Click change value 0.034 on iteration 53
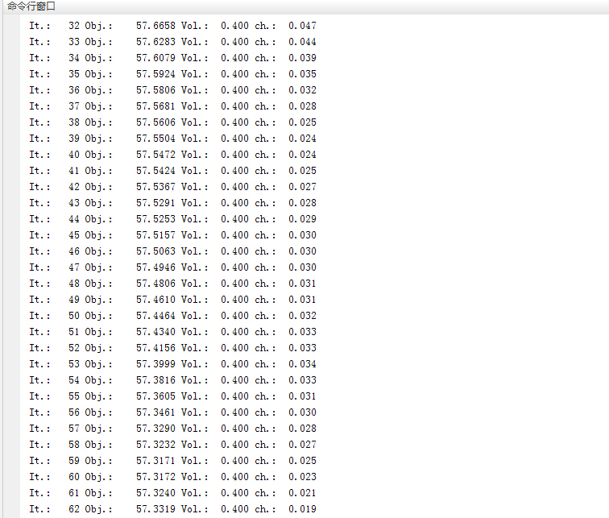Screen dimensions: 609x518 pyautogui.click(x=303, y=364)
